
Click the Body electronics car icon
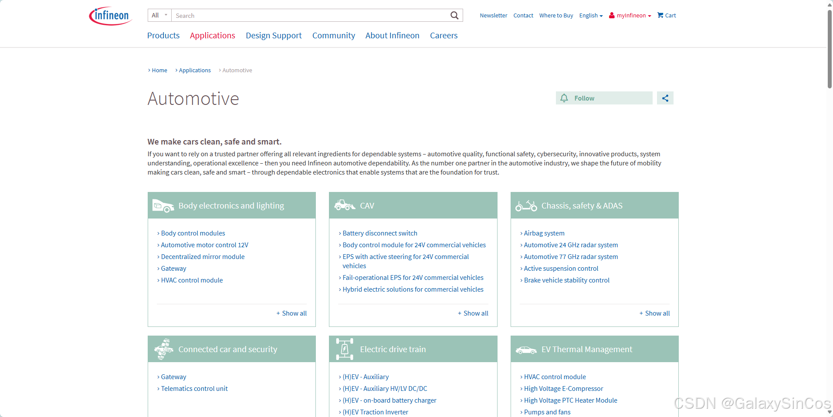coord(163,205)
